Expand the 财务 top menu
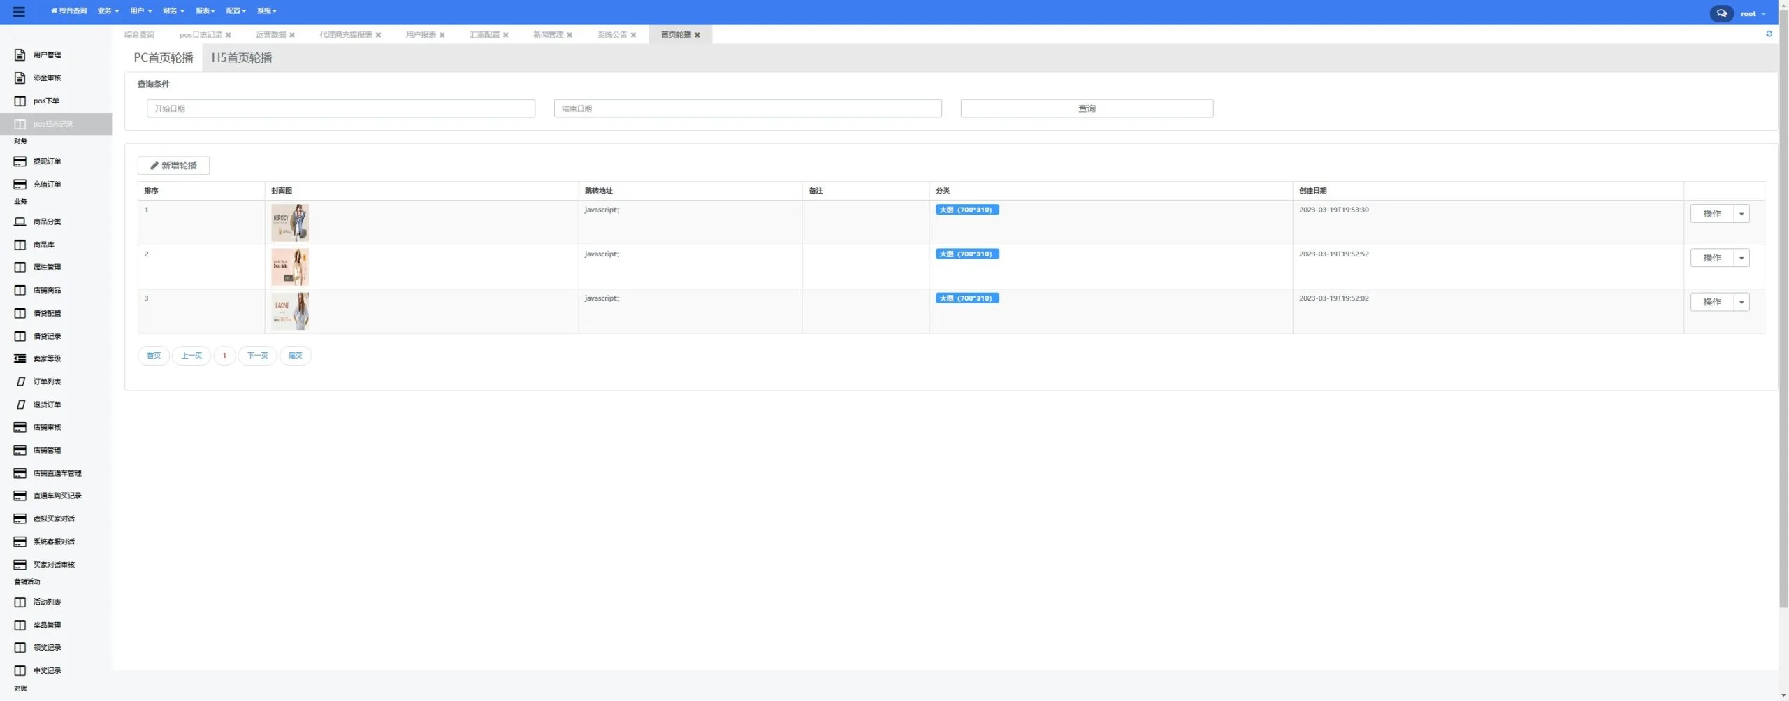1789x701 pixels. coord(174,11)
